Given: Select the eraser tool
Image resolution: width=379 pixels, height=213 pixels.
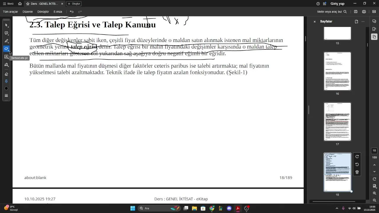Looking at the screenshot, I should click(7, 74).
